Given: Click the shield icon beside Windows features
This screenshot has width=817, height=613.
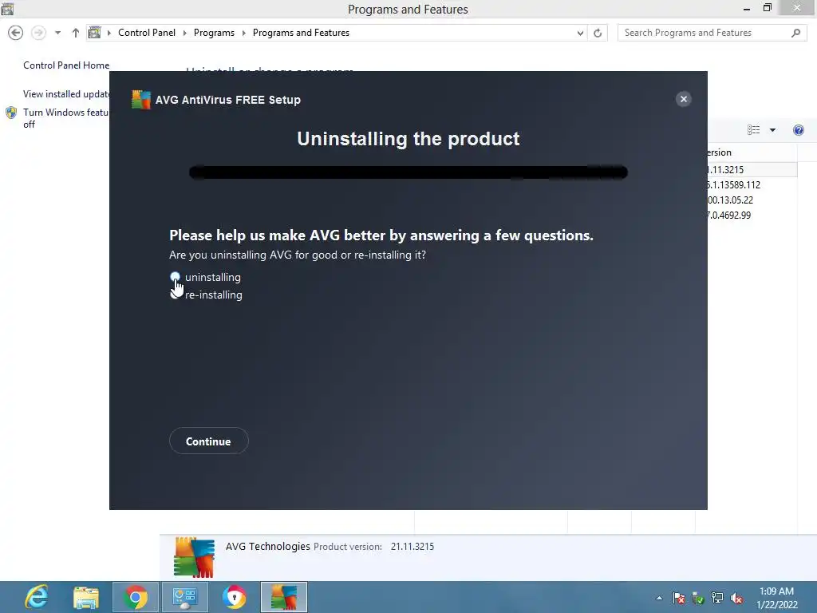Looking at the screenshot, I should [11, 112].
